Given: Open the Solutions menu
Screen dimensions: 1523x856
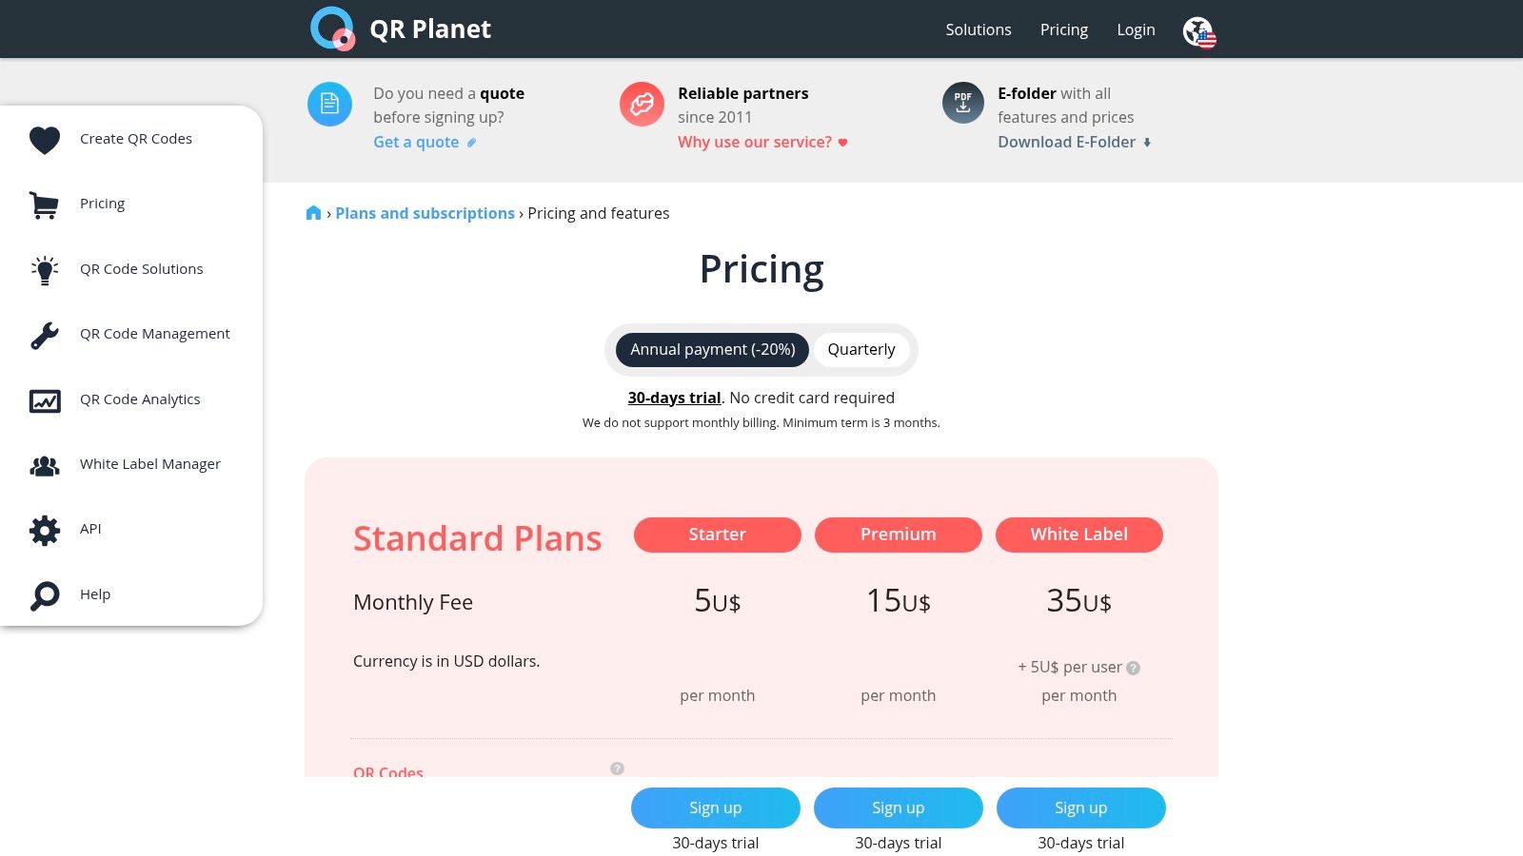Looking at the screenshot, I should click(x=978, y=29).
